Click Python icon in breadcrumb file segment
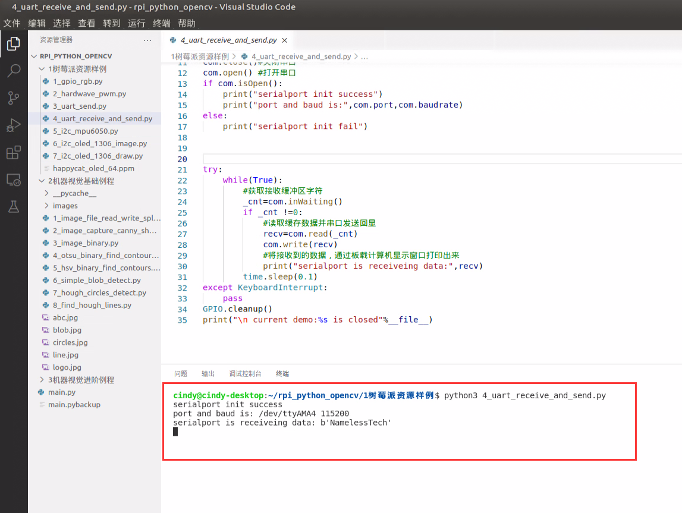The image size is (682, 513). pos(244,56)
